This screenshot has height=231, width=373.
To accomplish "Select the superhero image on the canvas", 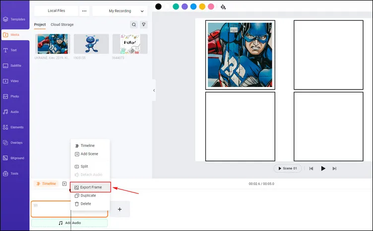I will (x=240, y=55).
